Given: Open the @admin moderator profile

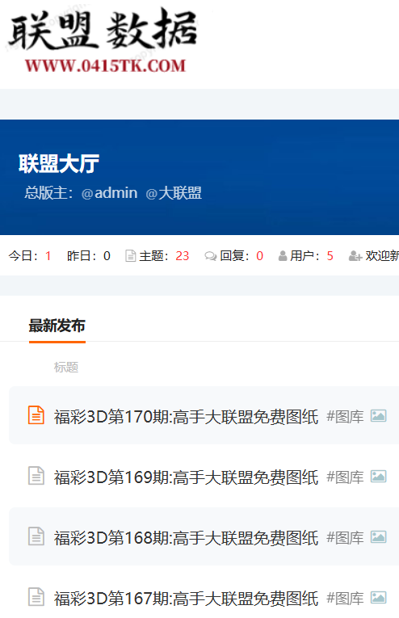Looking at the screenshot, I should point(109,193).
